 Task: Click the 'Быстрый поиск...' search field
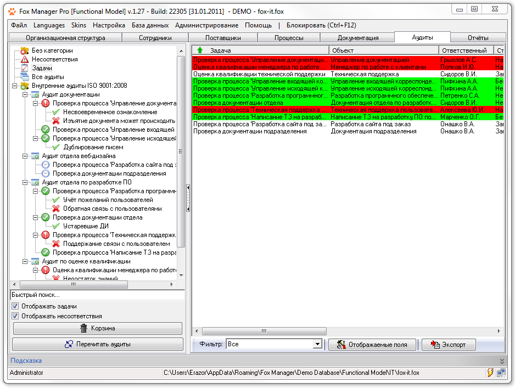click(98, 295)
